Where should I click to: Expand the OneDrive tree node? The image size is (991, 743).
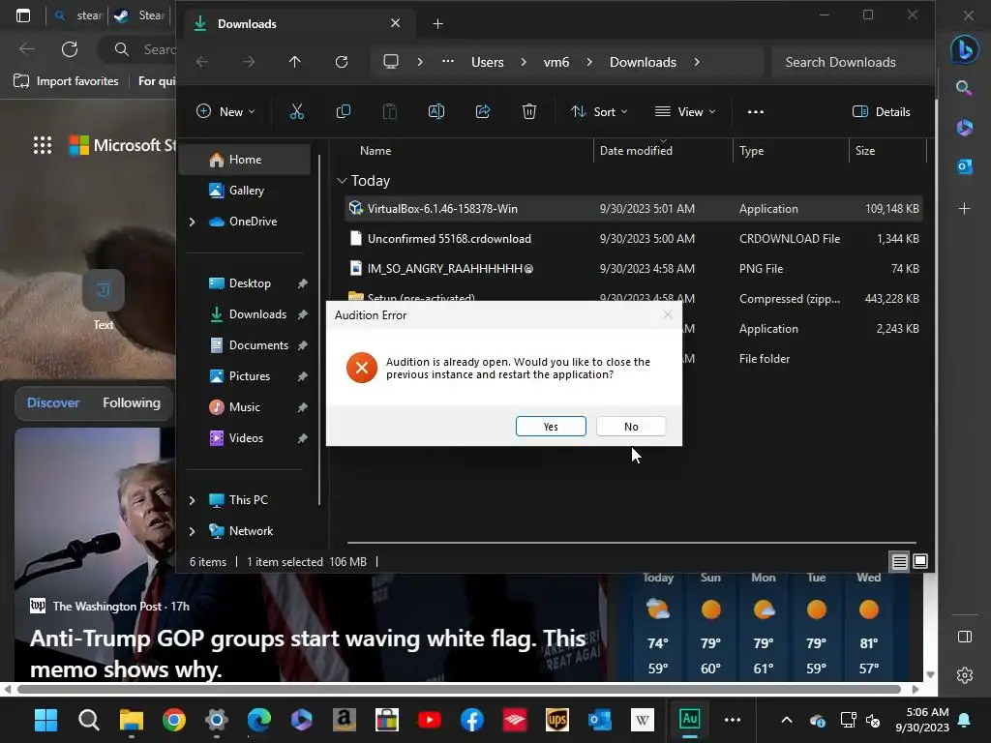pyautogui.click(x=193, y=222)
